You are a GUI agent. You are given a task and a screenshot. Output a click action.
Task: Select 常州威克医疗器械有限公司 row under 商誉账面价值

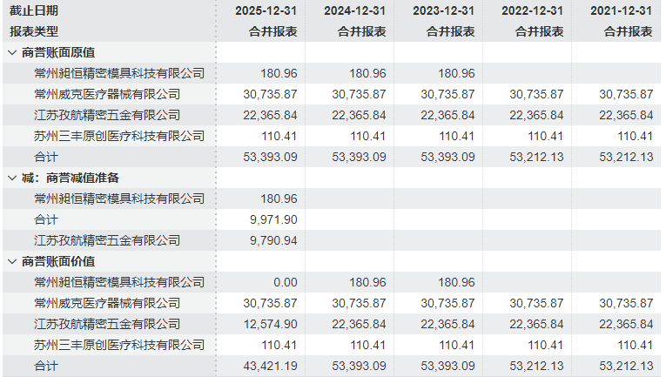pyautogui.click(x=332, y=304)
